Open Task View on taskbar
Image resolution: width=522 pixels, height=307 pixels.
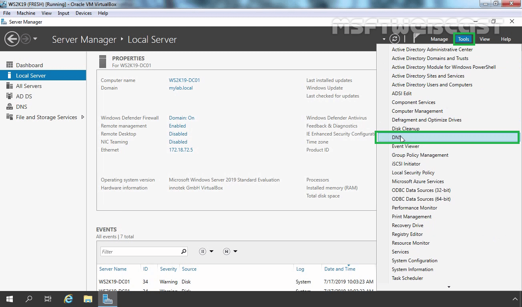[48, 299]
